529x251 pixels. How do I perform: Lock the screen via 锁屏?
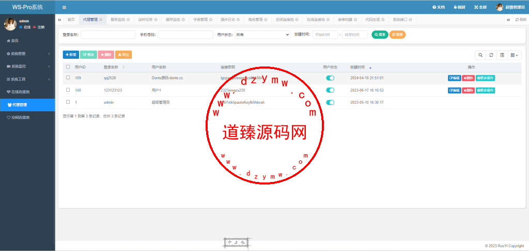tap(460, 7)
